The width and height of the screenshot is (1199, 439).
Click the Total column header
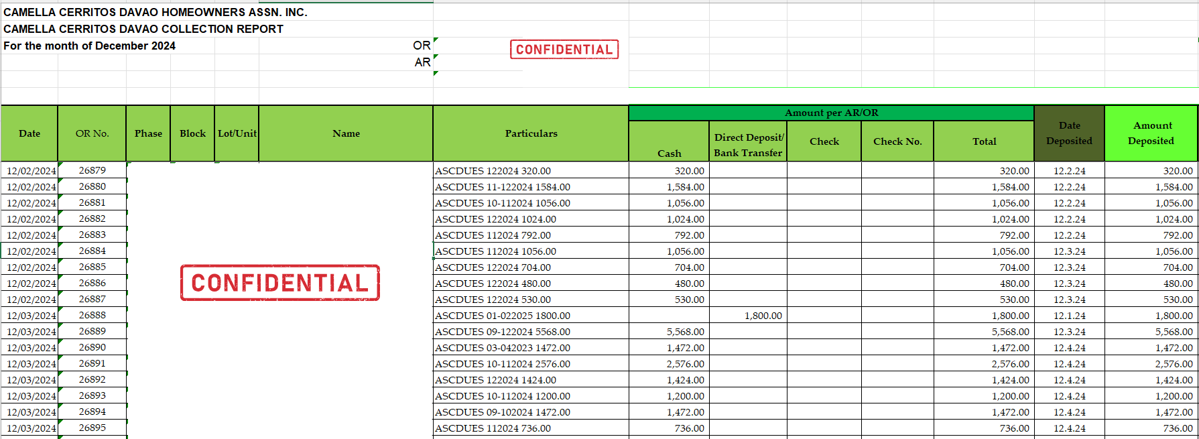984,141
